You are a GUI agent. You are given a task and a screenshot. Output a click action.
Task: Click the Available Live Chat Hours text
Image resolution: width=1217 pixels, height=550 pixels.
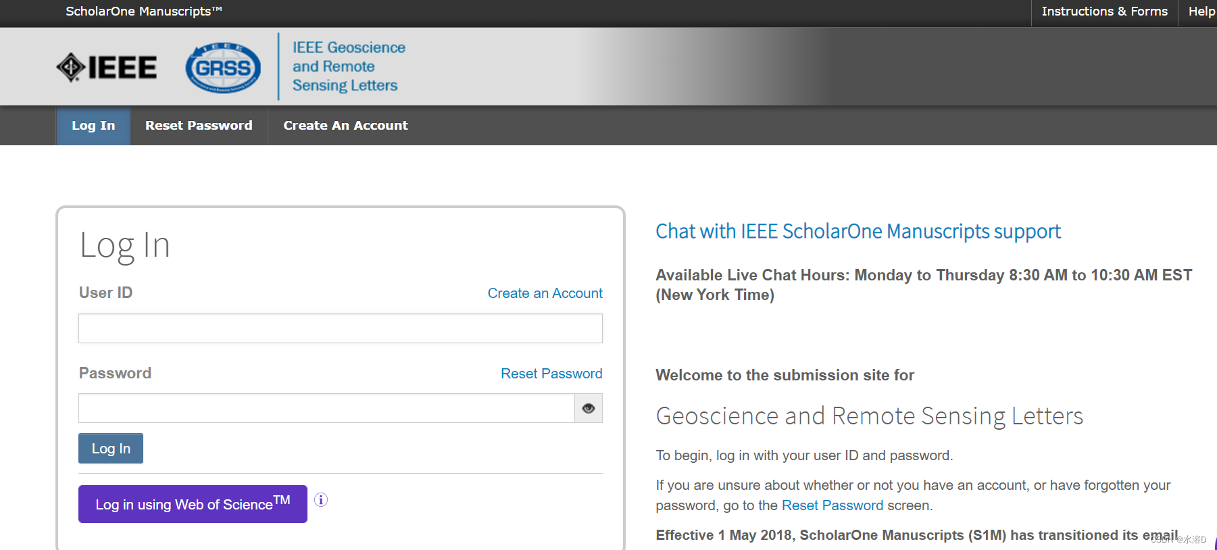coord(924,285)
